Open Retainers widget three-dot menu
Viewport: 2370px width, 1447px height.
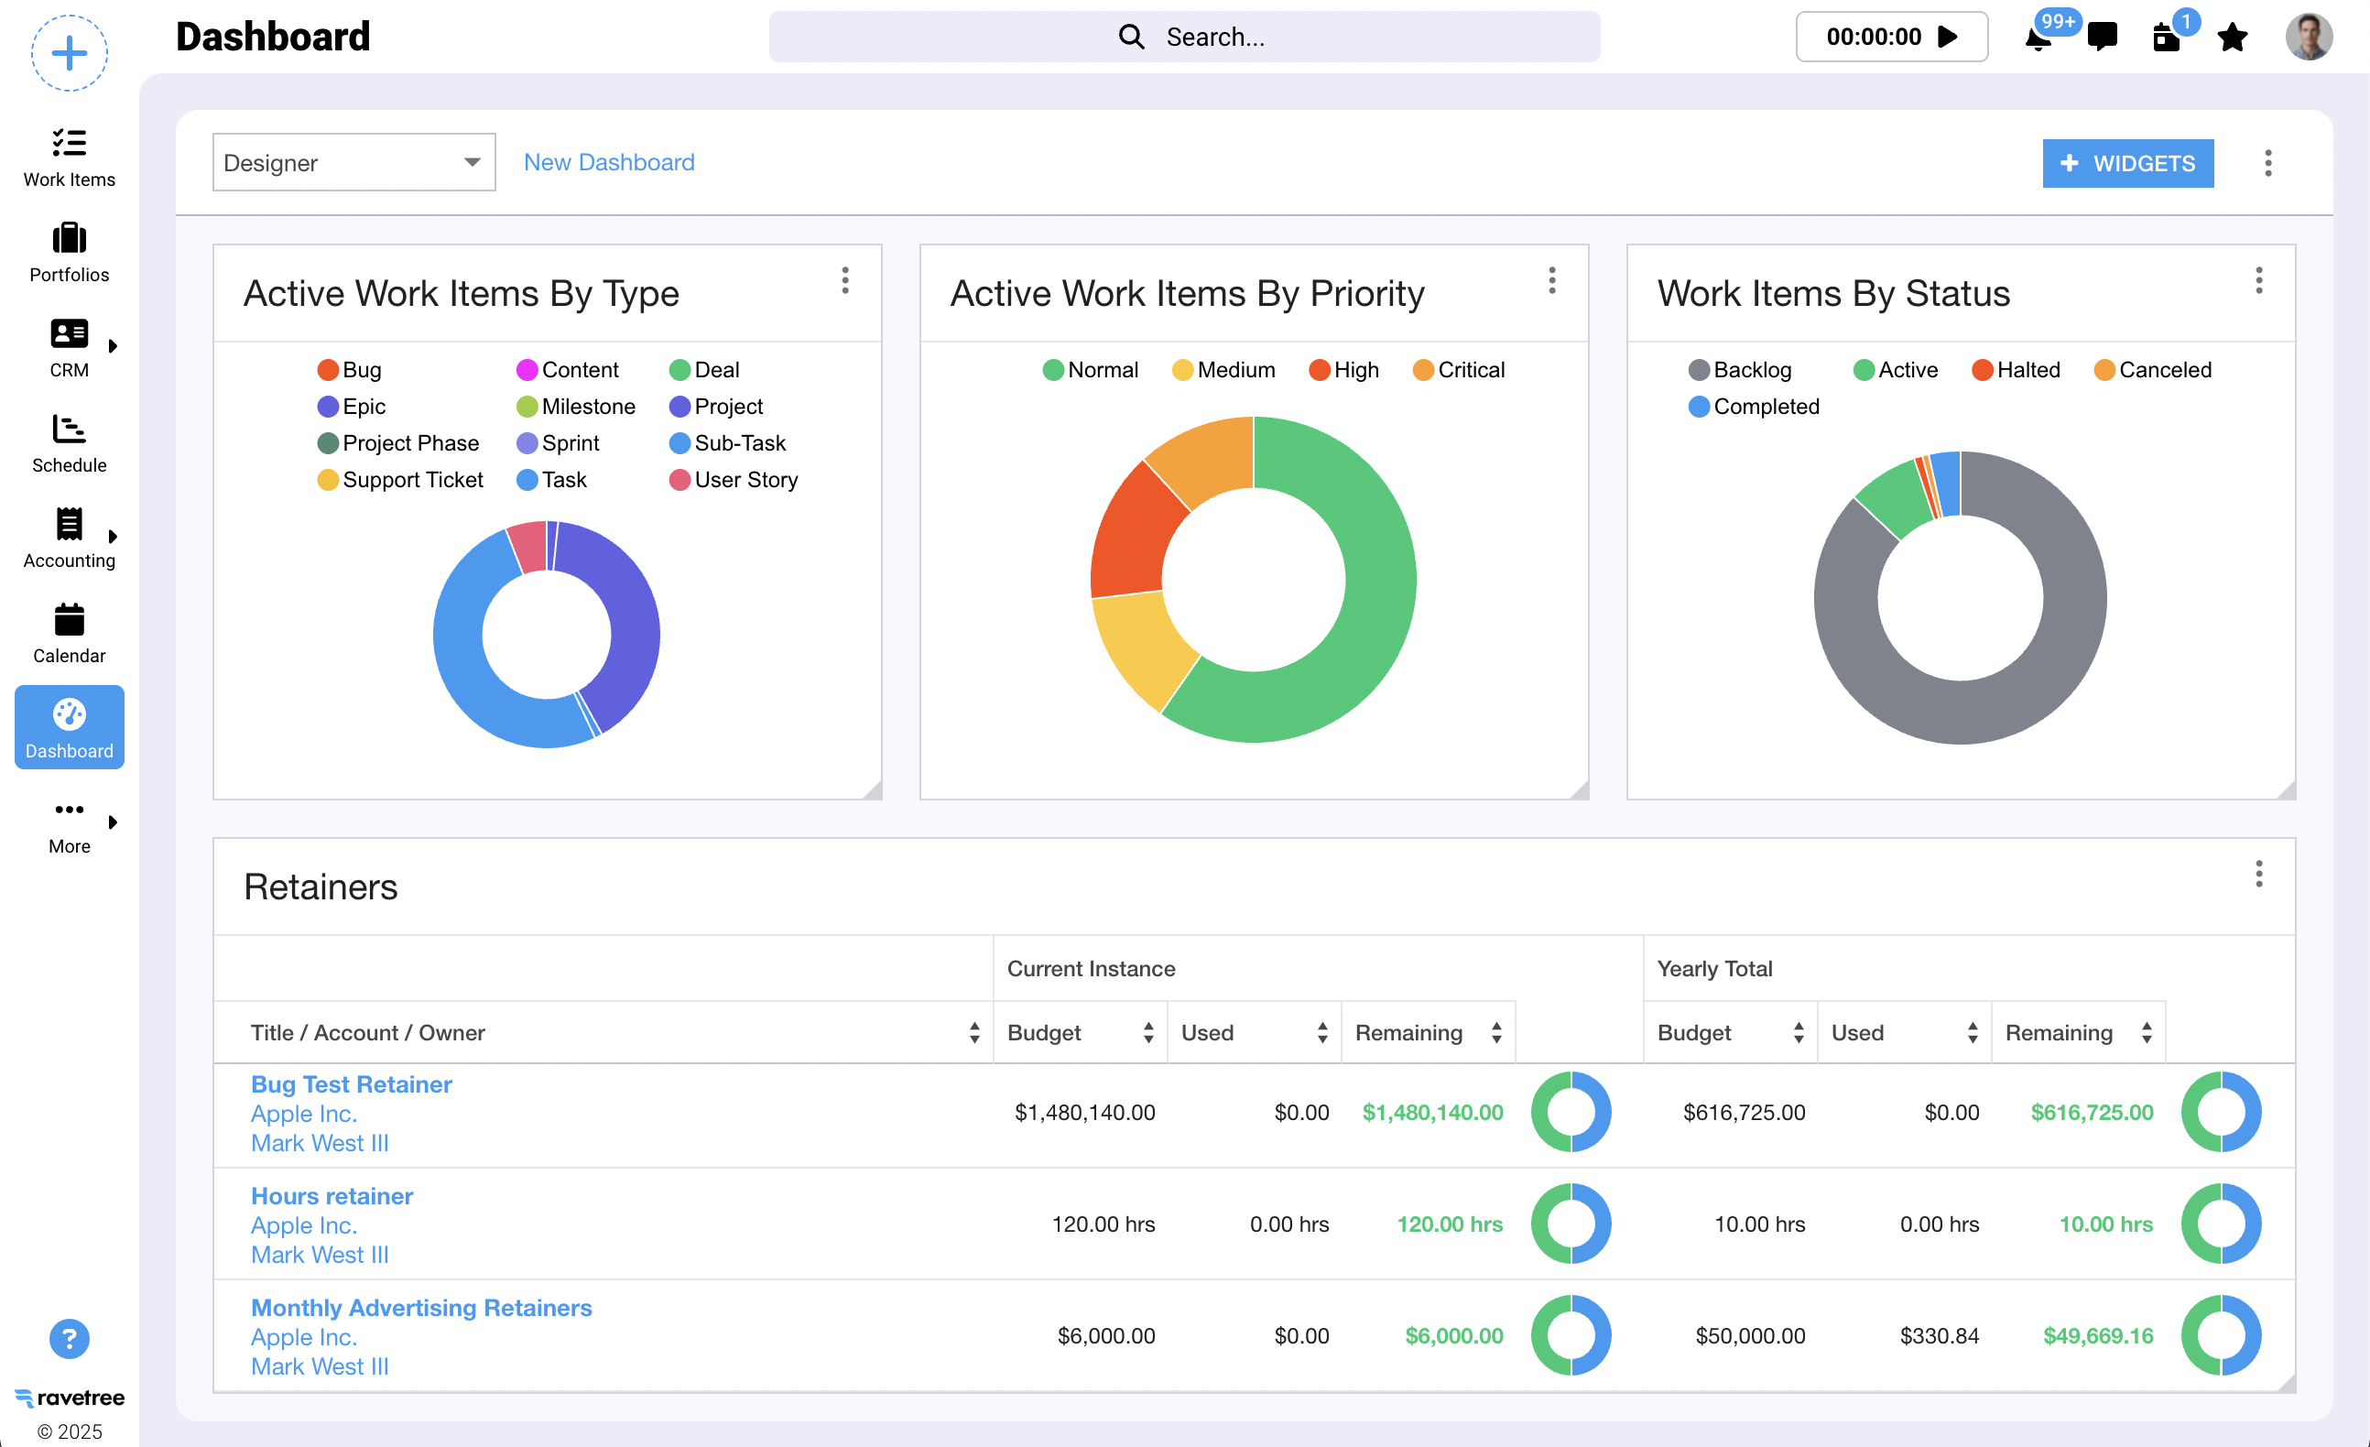pyautogui.click(x=2258, y=874)
